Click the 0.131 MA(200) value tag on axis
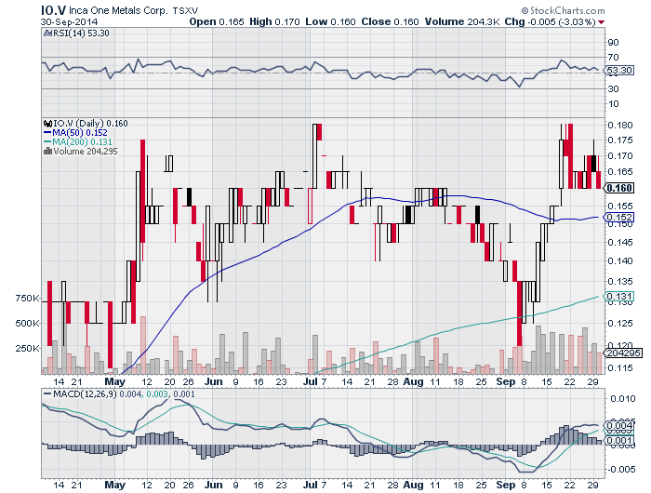The width and height of the screenshot is (651, 493). (618, 297)
